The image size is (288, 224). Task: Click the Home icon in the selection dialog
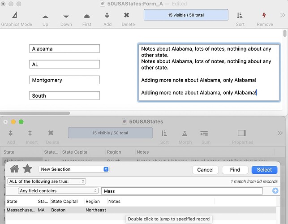[14, 169]
